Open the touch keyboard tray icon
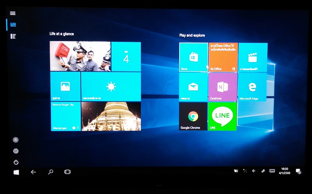 pyautogui.click(x=272, y=171)
